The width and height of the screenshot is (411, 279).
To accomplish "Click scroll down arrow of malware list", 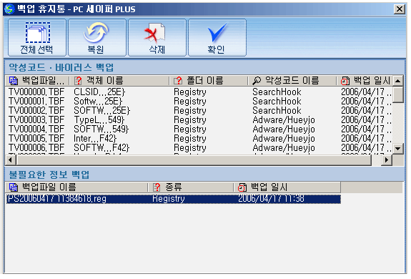I will (x=398, y=149).
